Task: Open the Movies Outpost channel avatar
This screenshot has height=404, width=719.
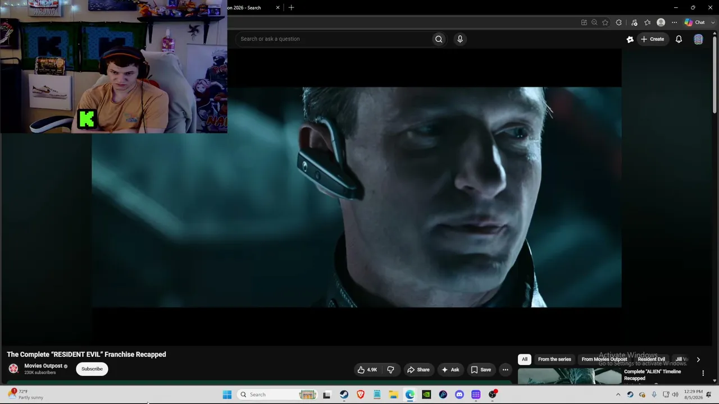Action: point(13,369)
